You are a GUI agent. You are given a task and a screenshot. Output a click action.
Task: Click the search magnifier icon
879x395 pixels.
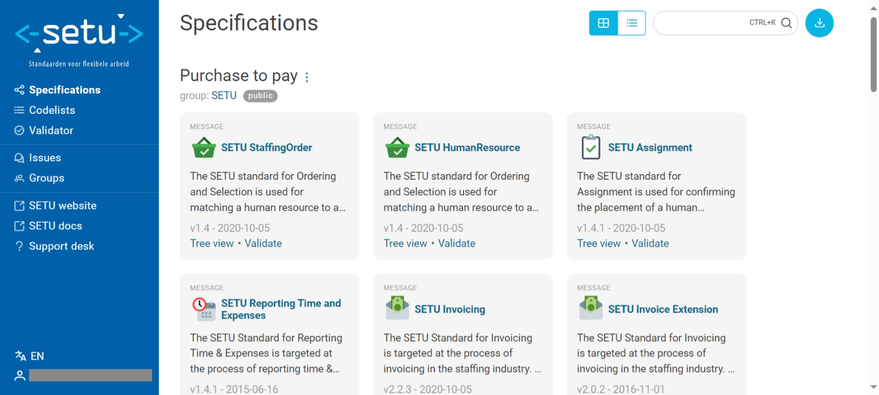click(x=786, y=23)
